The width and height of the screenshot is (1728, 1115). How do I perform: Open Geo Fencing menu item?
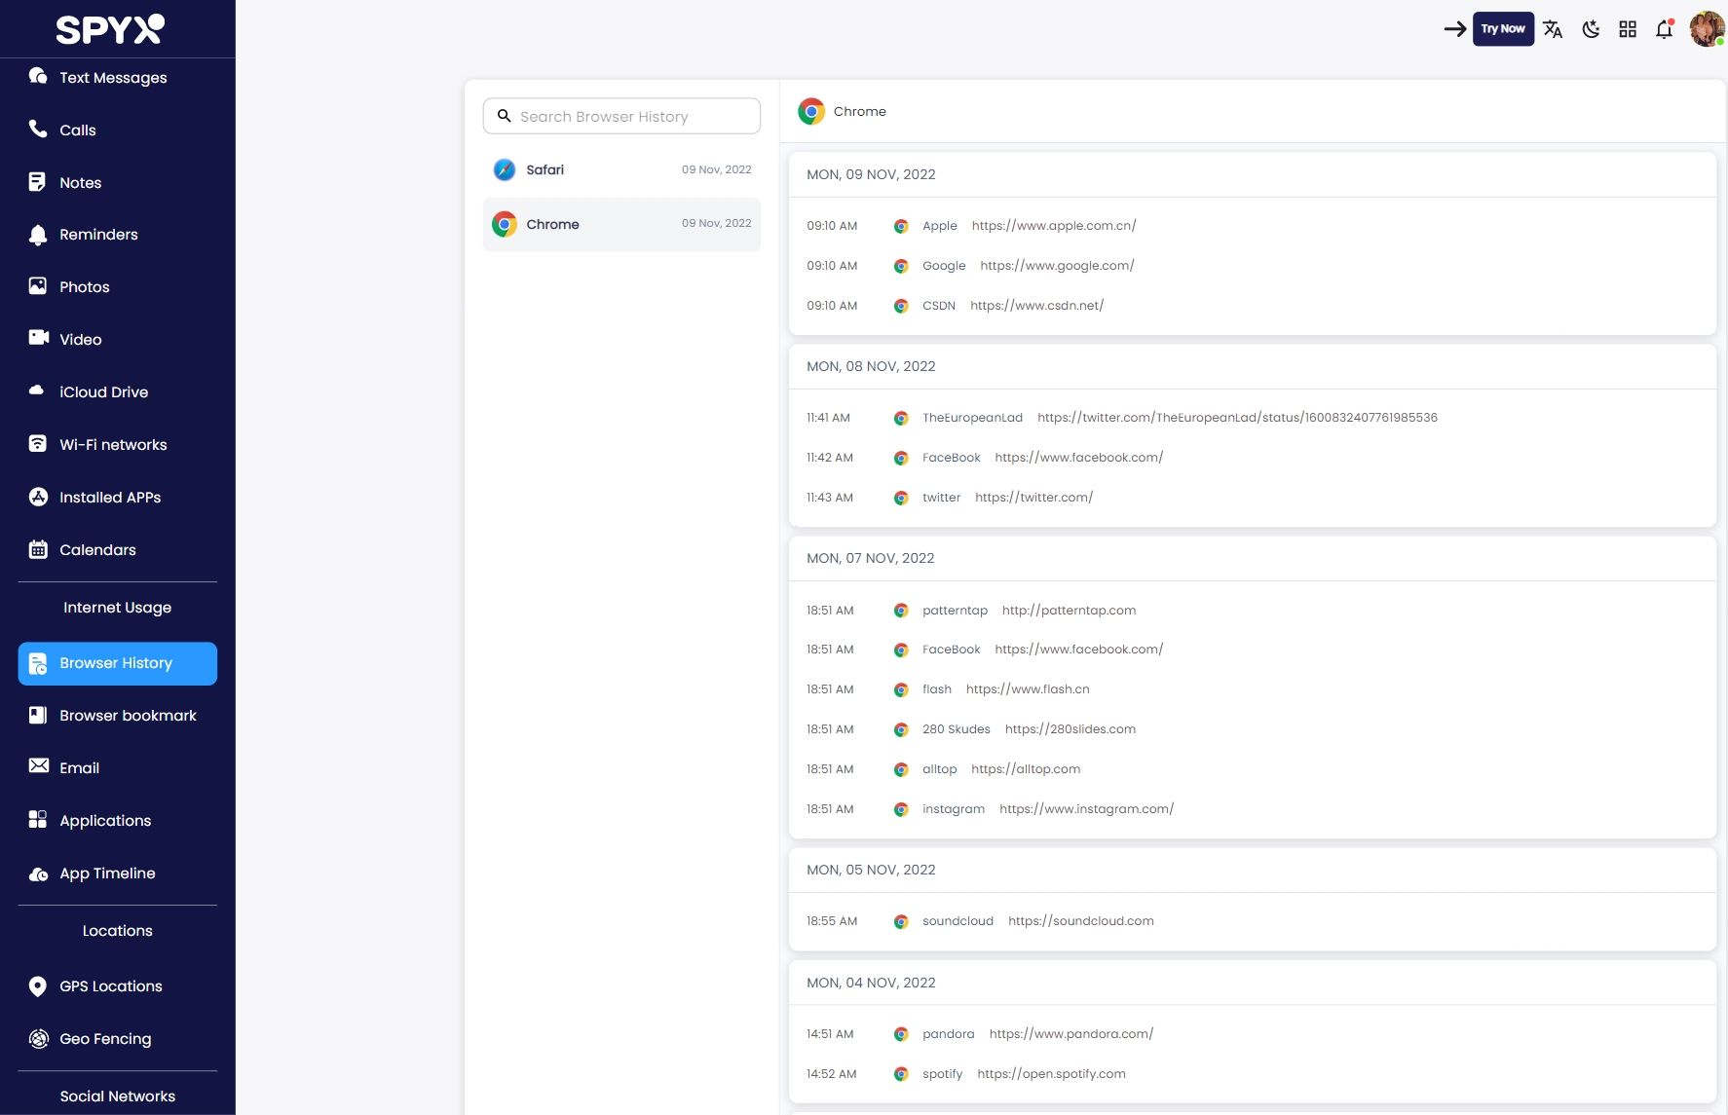[x=118, y=1039]
